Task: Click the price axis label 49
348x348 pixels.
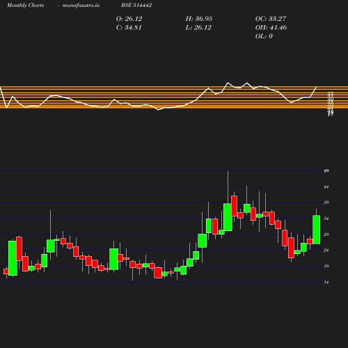Action: [x=326, y=171]
